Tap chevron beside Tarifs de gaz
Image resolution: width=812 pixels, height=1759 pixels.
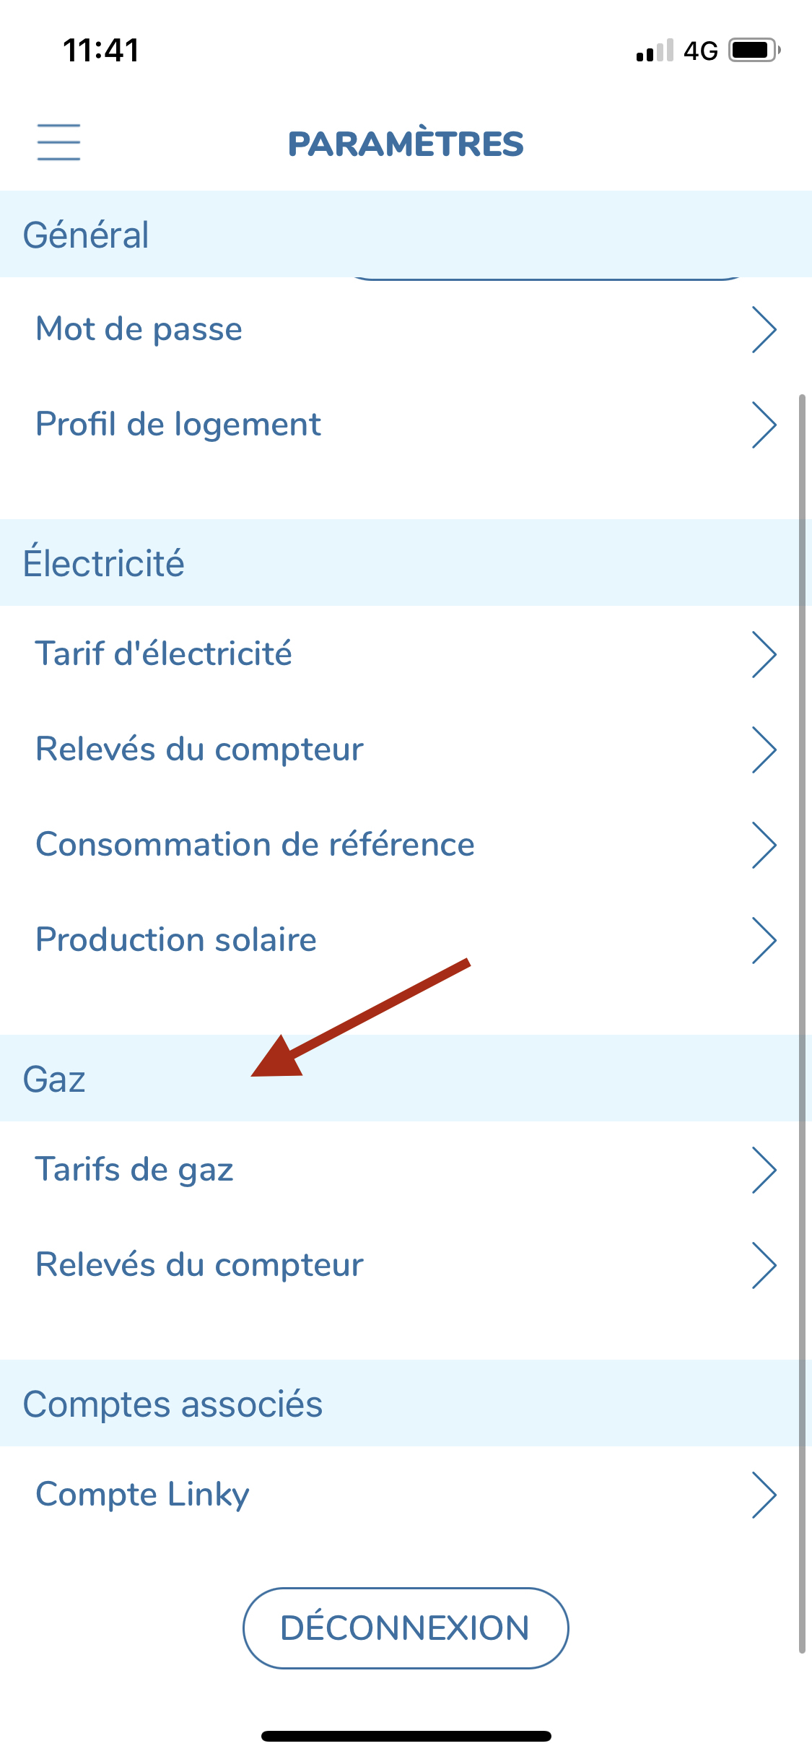click(x=764, y=1170)
